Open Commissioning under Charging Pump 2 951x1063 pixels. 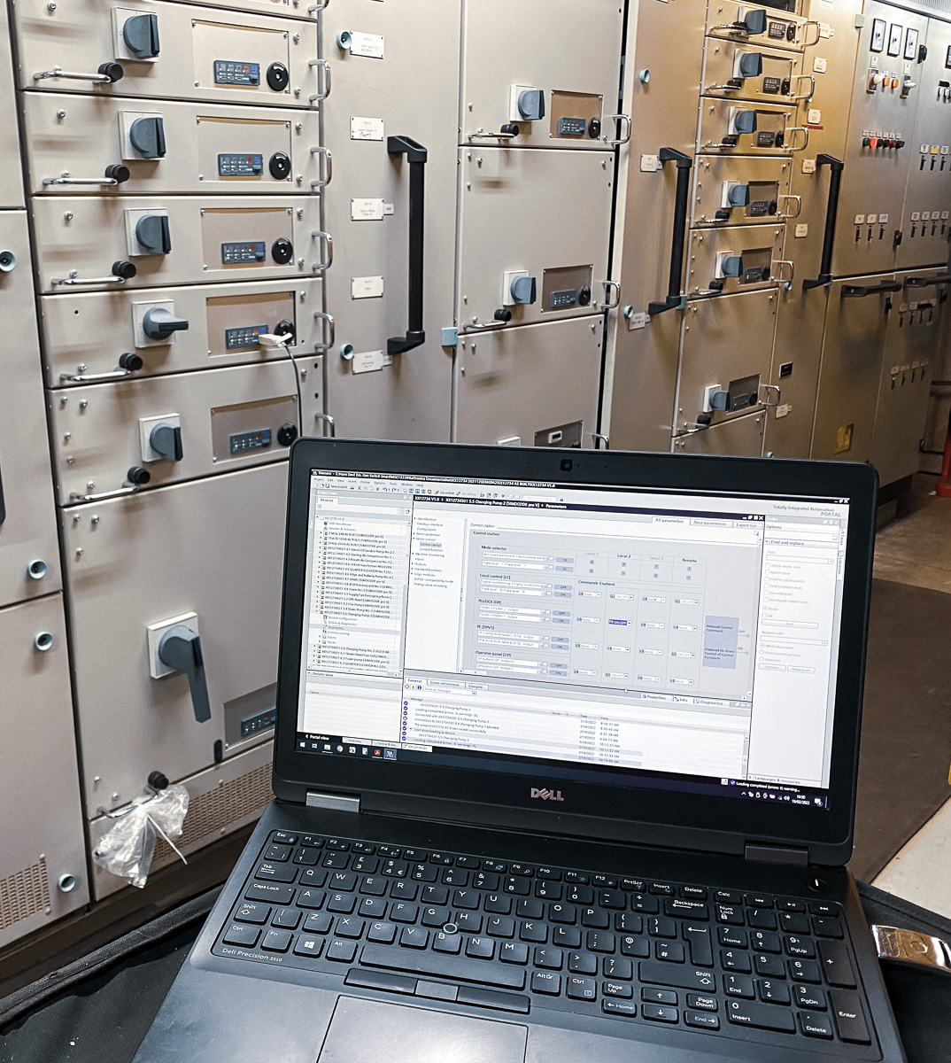click(x=338, y=632)
